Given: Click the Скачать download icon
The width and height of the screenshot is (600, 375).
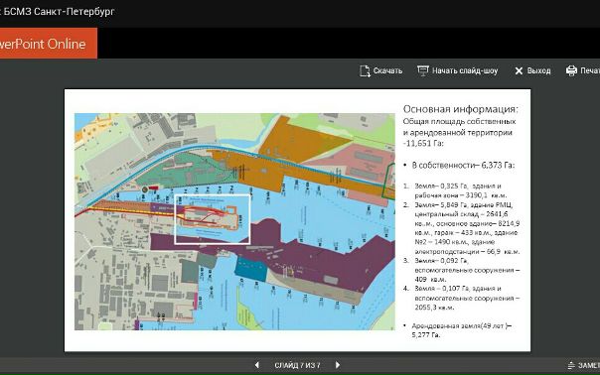Looking at the screenshot, I should [365, 71].
